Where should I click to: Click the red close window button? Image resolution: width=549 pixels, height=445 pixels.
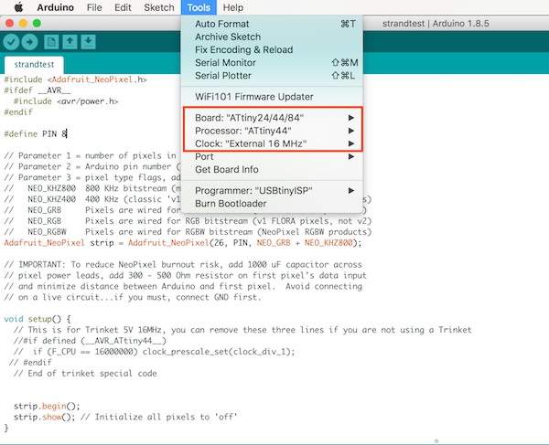[10, 24]
